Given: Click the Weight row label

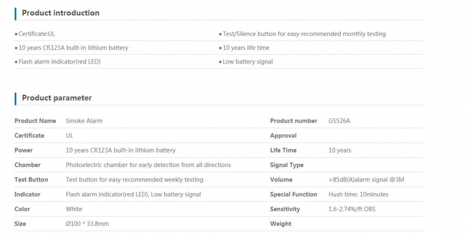Looking at the screenshot, I should (281, 224).
